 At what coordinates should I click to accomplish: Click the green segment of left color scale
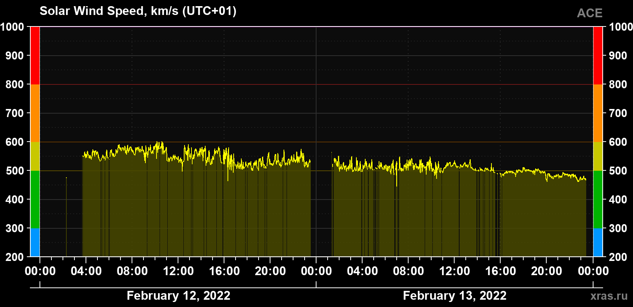click(x=35, y=200)
